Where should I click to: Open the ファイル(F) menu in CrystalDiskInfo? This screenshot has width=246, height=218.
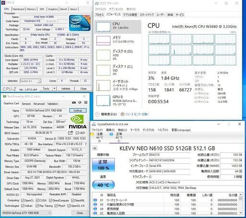(x=97, y=130)
